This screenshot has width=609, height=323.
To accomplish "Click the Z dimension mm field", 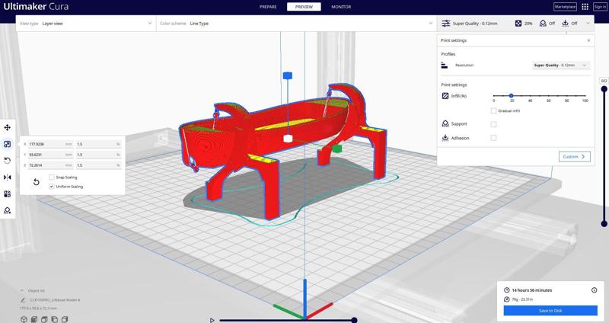I will pos(50,165).
